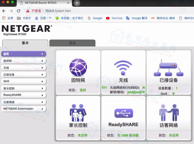194x144 pixels.
Task: Click the address bar URL field
Action: pos(97,11)
